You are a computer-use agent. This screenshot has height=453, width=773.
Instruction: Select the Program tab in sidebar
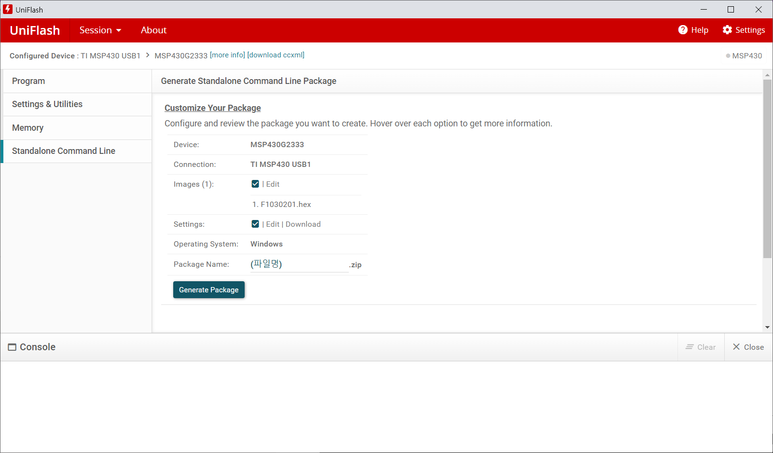click(x=77, y=81)
